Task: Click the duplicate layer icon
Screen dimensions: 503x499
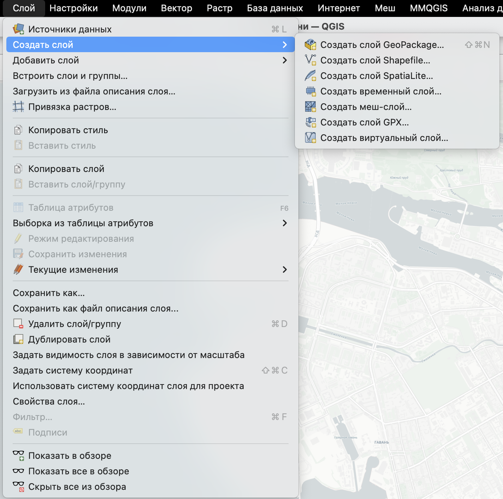Action: pos(18,339)
